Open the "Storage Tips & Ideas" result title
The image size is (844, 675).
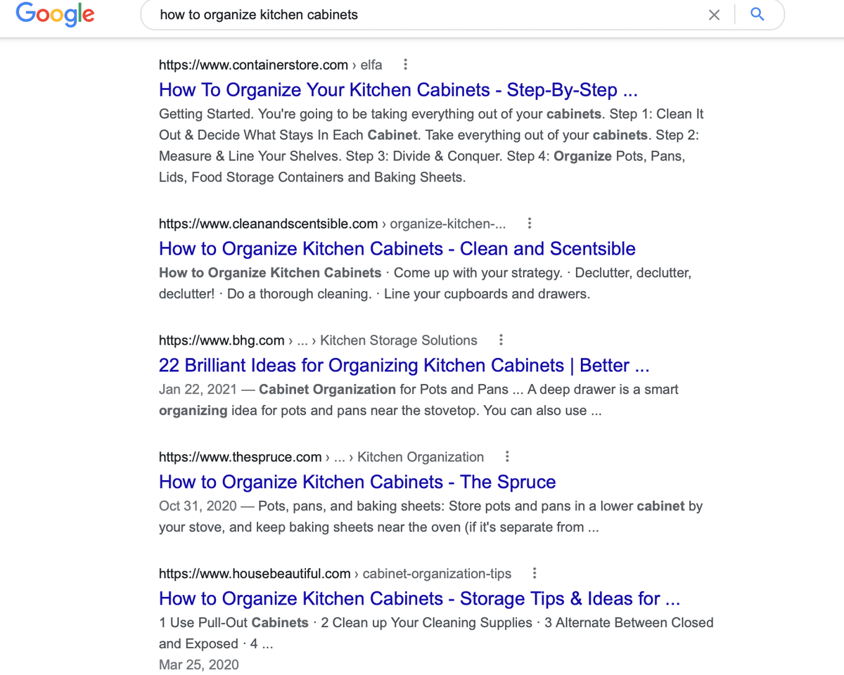point(419,599)
